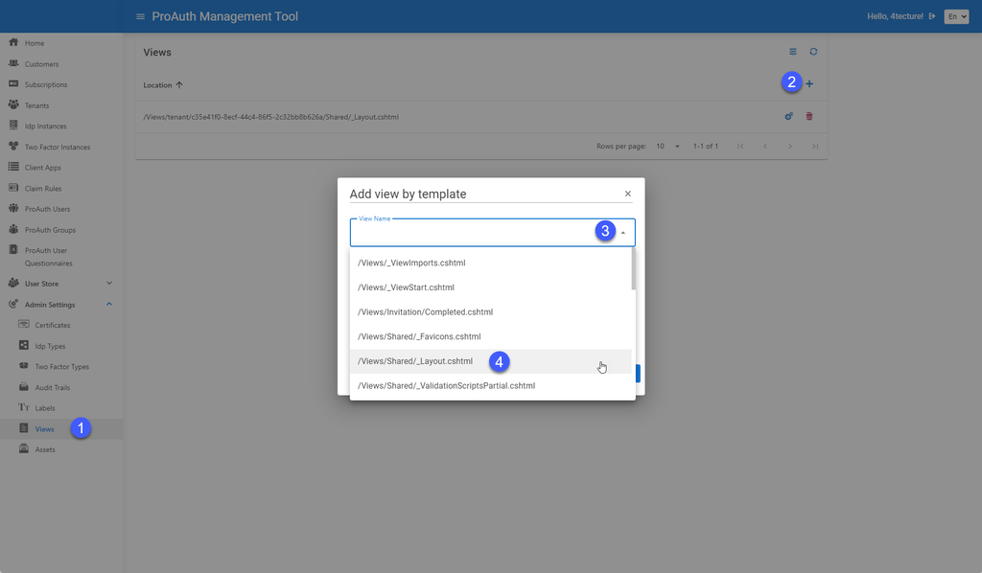Toggle the Location column sort order
The height and width of the screenshot is (573, 982).
[163, 85]
